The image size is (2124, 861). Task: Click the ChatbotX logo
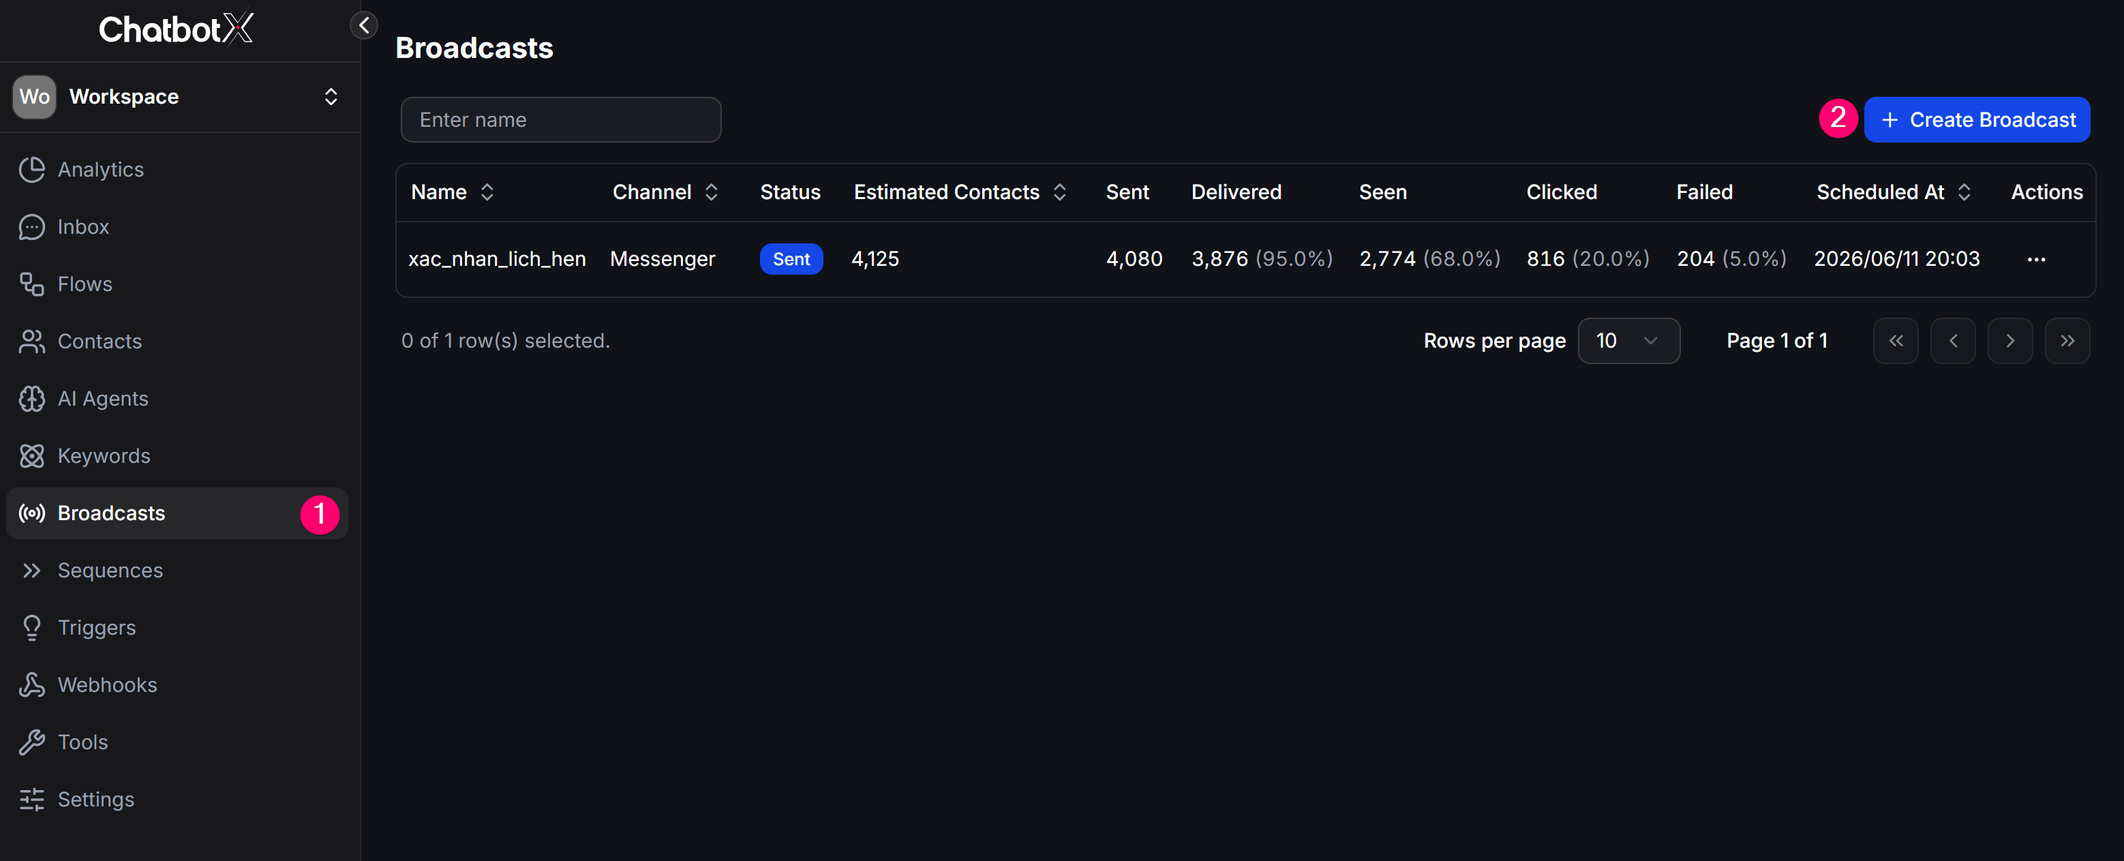[176, 29]
